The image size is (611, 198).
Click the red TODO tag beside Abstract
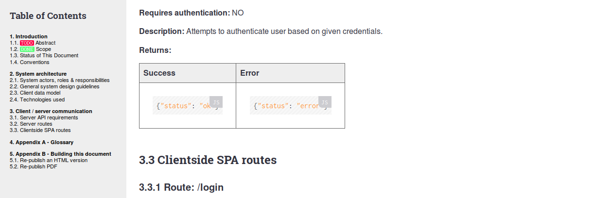(27, 43)
